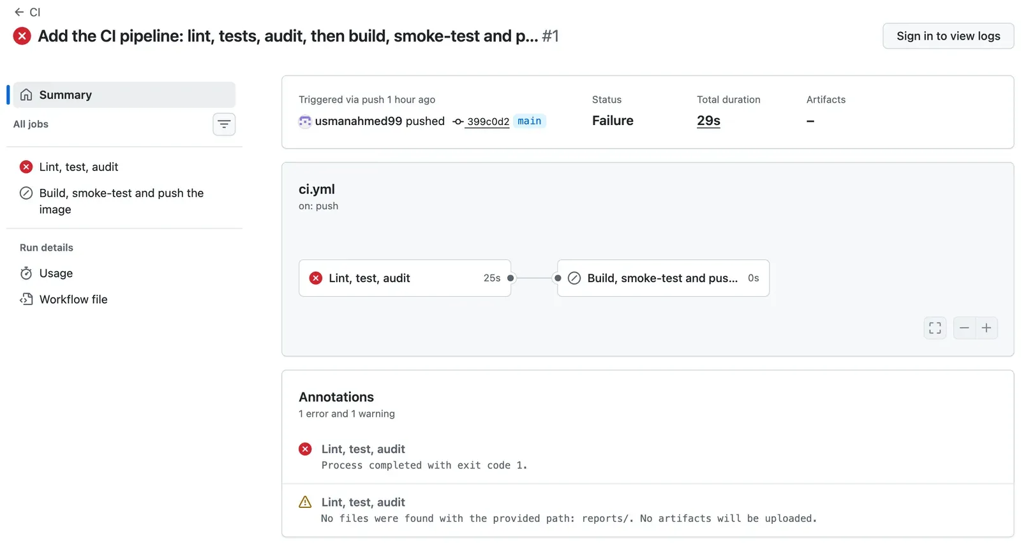This screenshot has width=1021, height=543.
Task: Click the skipped icon in the Build graph node
Action: click(x=574, y=278)
